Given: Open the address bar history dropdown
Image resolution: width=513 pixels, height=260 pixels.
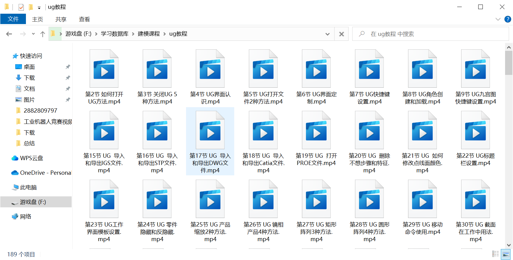Looking at the screenshot, I should 328,34.
